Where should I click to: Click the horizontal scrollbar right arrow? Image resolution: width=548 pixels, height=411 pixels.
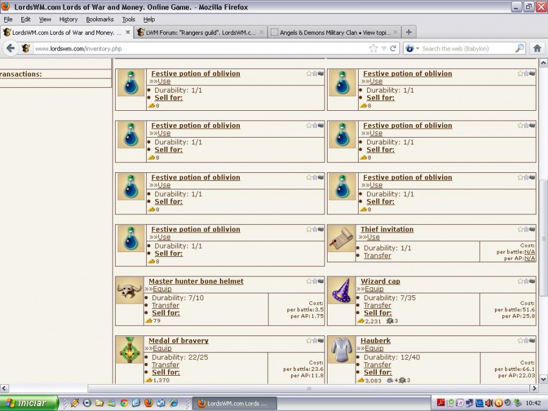click(x=534, y=388)
